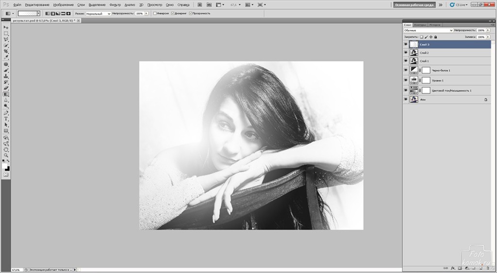Toggle Quick Mask mode

6,175
